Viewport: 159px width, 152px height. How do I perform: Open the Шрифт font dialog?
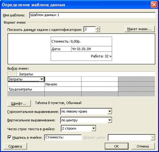click(19, 103)
